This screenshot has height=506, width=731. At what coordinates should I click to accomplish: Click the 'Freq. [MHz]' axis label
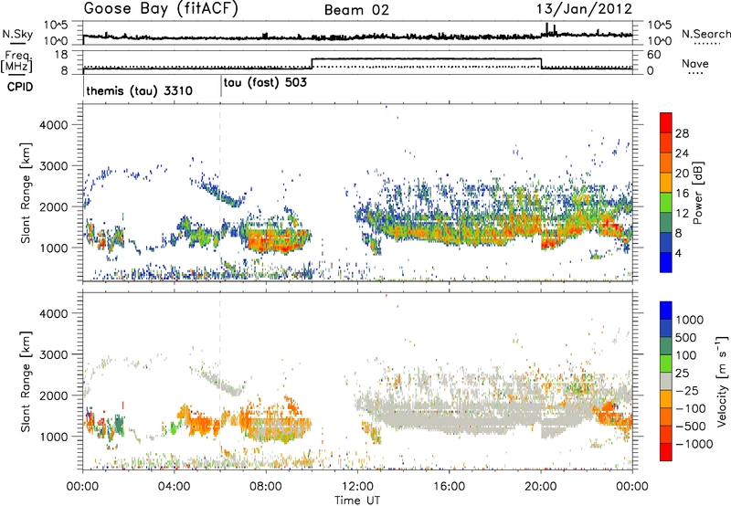16,62
